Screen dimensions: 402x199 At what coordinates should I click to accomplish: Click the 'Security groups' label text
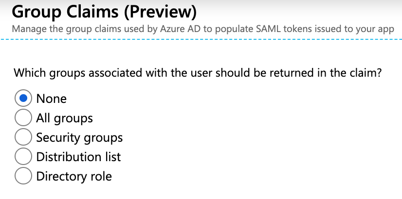(79, 138)
